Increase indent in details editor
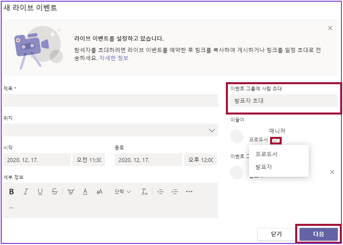Image resolution: width=343 pixels, height=245 pixels. coord(174,192)
